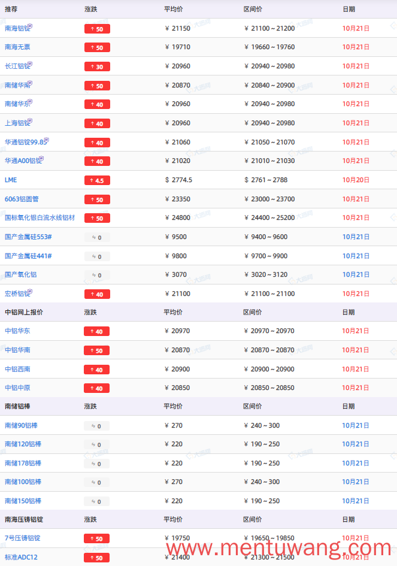Click the red ↑50 badge in 南海铝锭 row
Viewport: 397px width, 566px height.
point(97,29)
